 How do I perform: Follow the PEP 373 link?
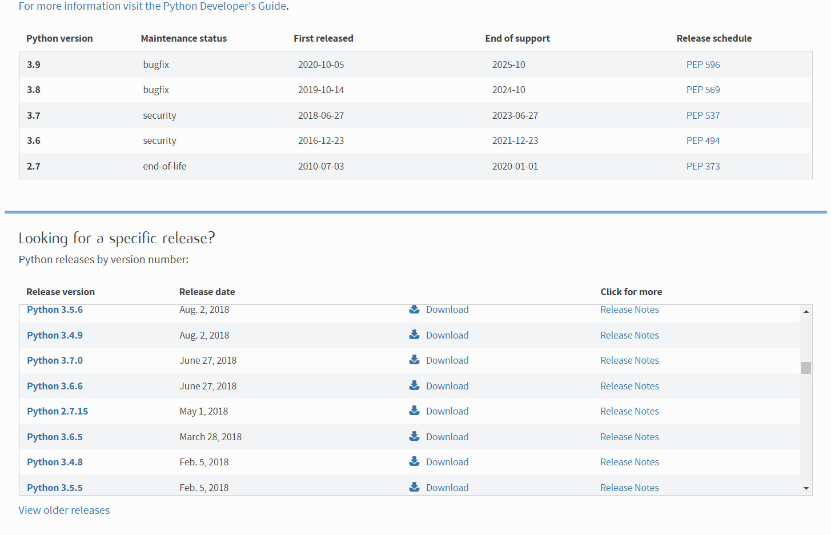pos(703,166)
